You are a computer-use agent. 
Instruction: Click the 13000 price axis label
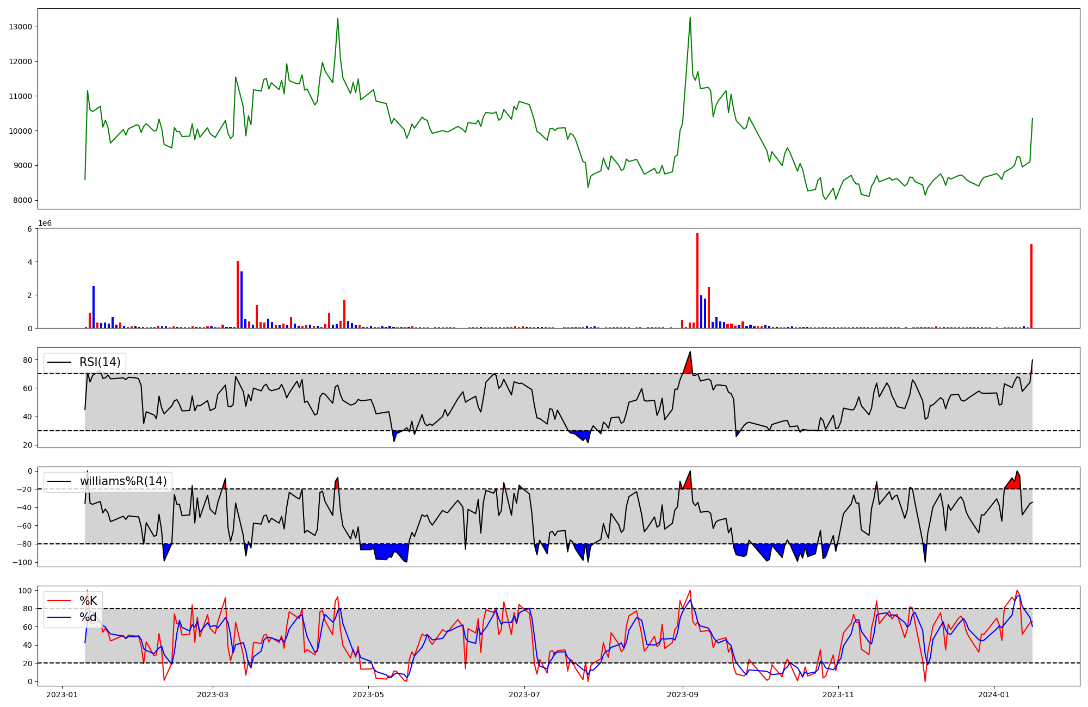point(21,27)
